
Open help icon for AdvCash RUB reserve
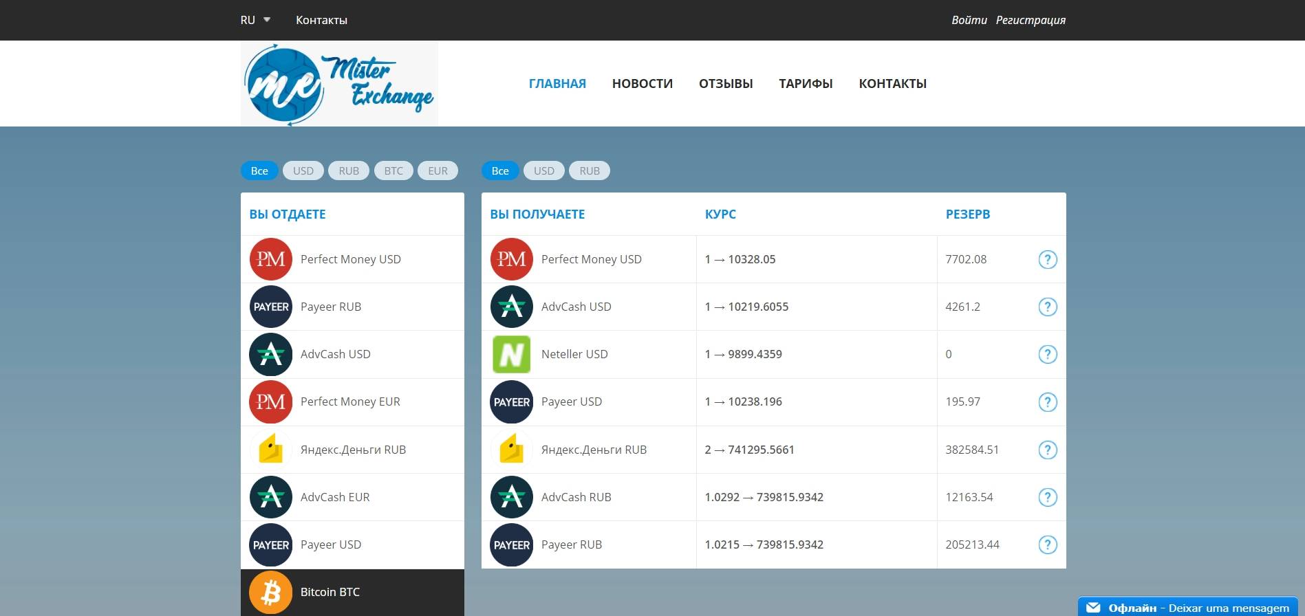click(1047, 497)
